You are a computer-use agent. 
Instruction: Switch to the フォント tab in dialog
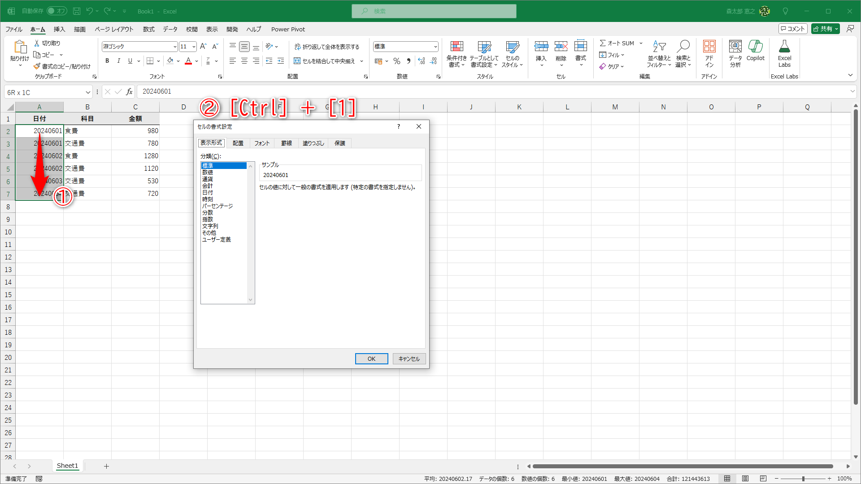(x=262, y=143)
